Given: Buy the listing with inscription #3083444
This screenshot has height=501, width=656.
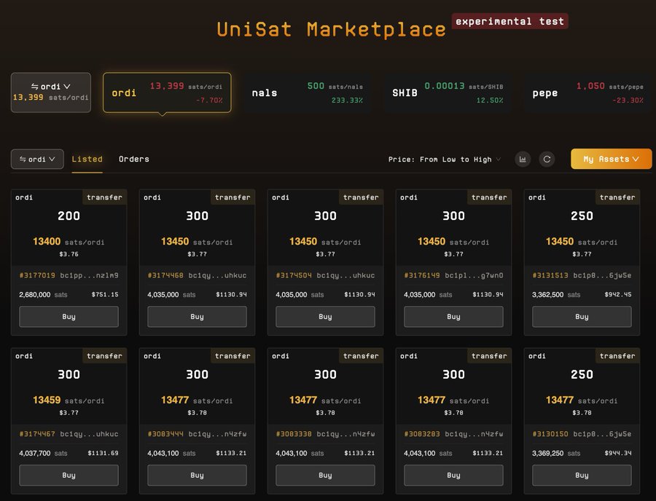Looking at the screenshot, I should 197,475.
